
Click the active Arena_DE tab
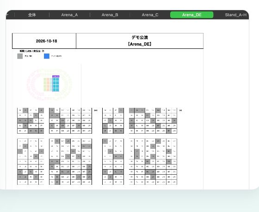pos(191,15)
